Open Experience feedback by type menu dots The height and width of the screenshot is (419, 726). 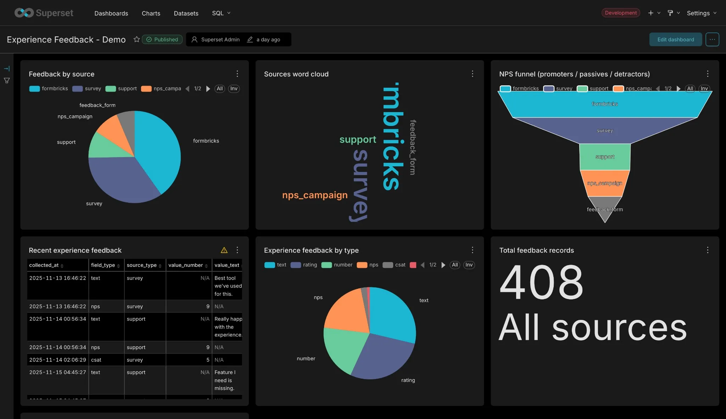coord(472,250)
